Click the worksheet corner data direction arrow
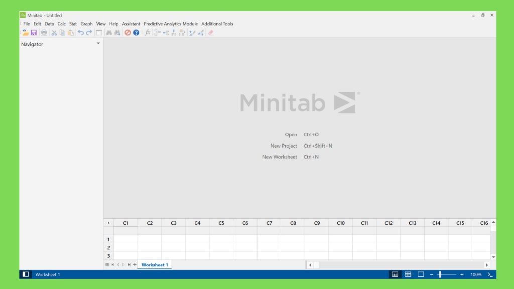 pos(108,223)
